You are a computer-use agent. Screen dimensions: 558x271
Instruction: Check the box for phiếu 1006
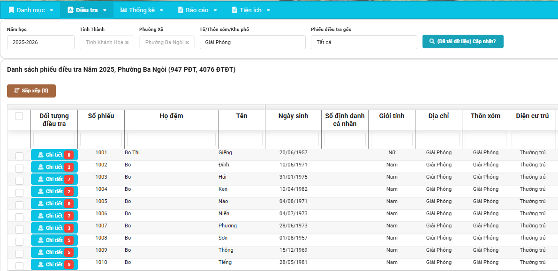(x=20, y=217)
